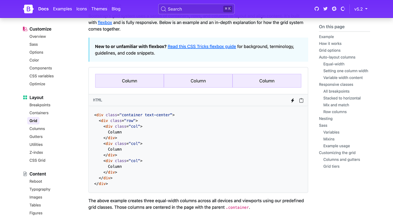
Task: Open the Docs menu item
Action: tap(43, 9)
